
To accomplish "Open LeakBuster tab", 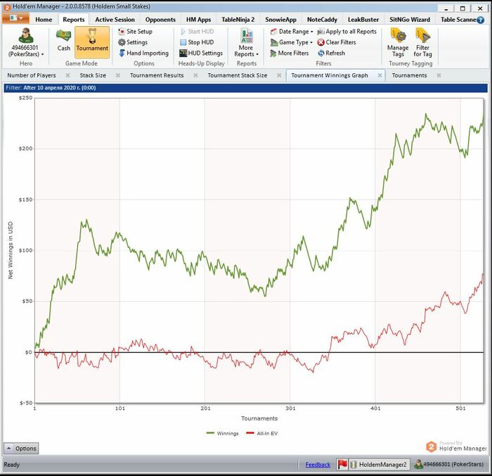I will pyautogui.click(x=363, y=20).
